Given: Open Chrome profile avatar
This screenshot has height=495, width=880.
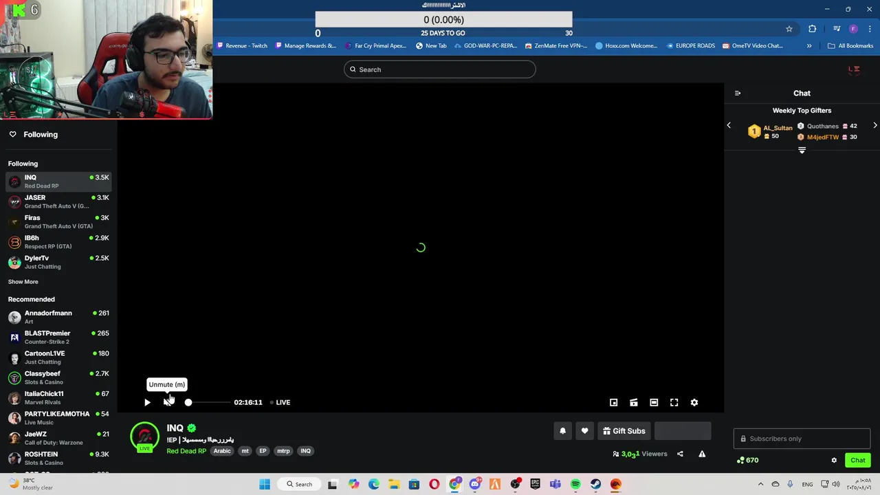Looking at the screenshot, I should 853,29.
